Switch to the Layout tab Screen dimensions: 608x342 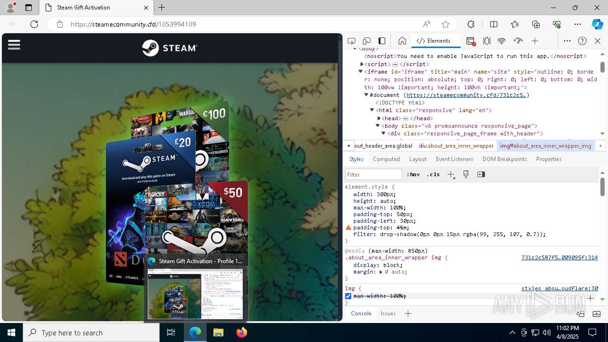[418, 159]
